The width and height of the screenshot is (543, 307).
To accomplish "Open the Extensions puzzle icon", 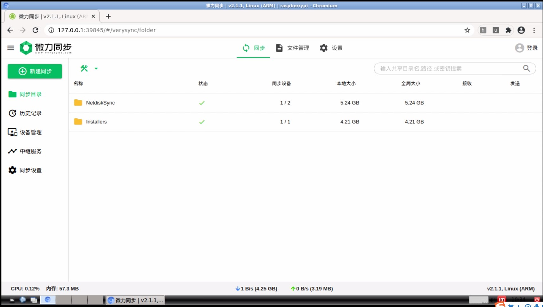I will (508, 30).
